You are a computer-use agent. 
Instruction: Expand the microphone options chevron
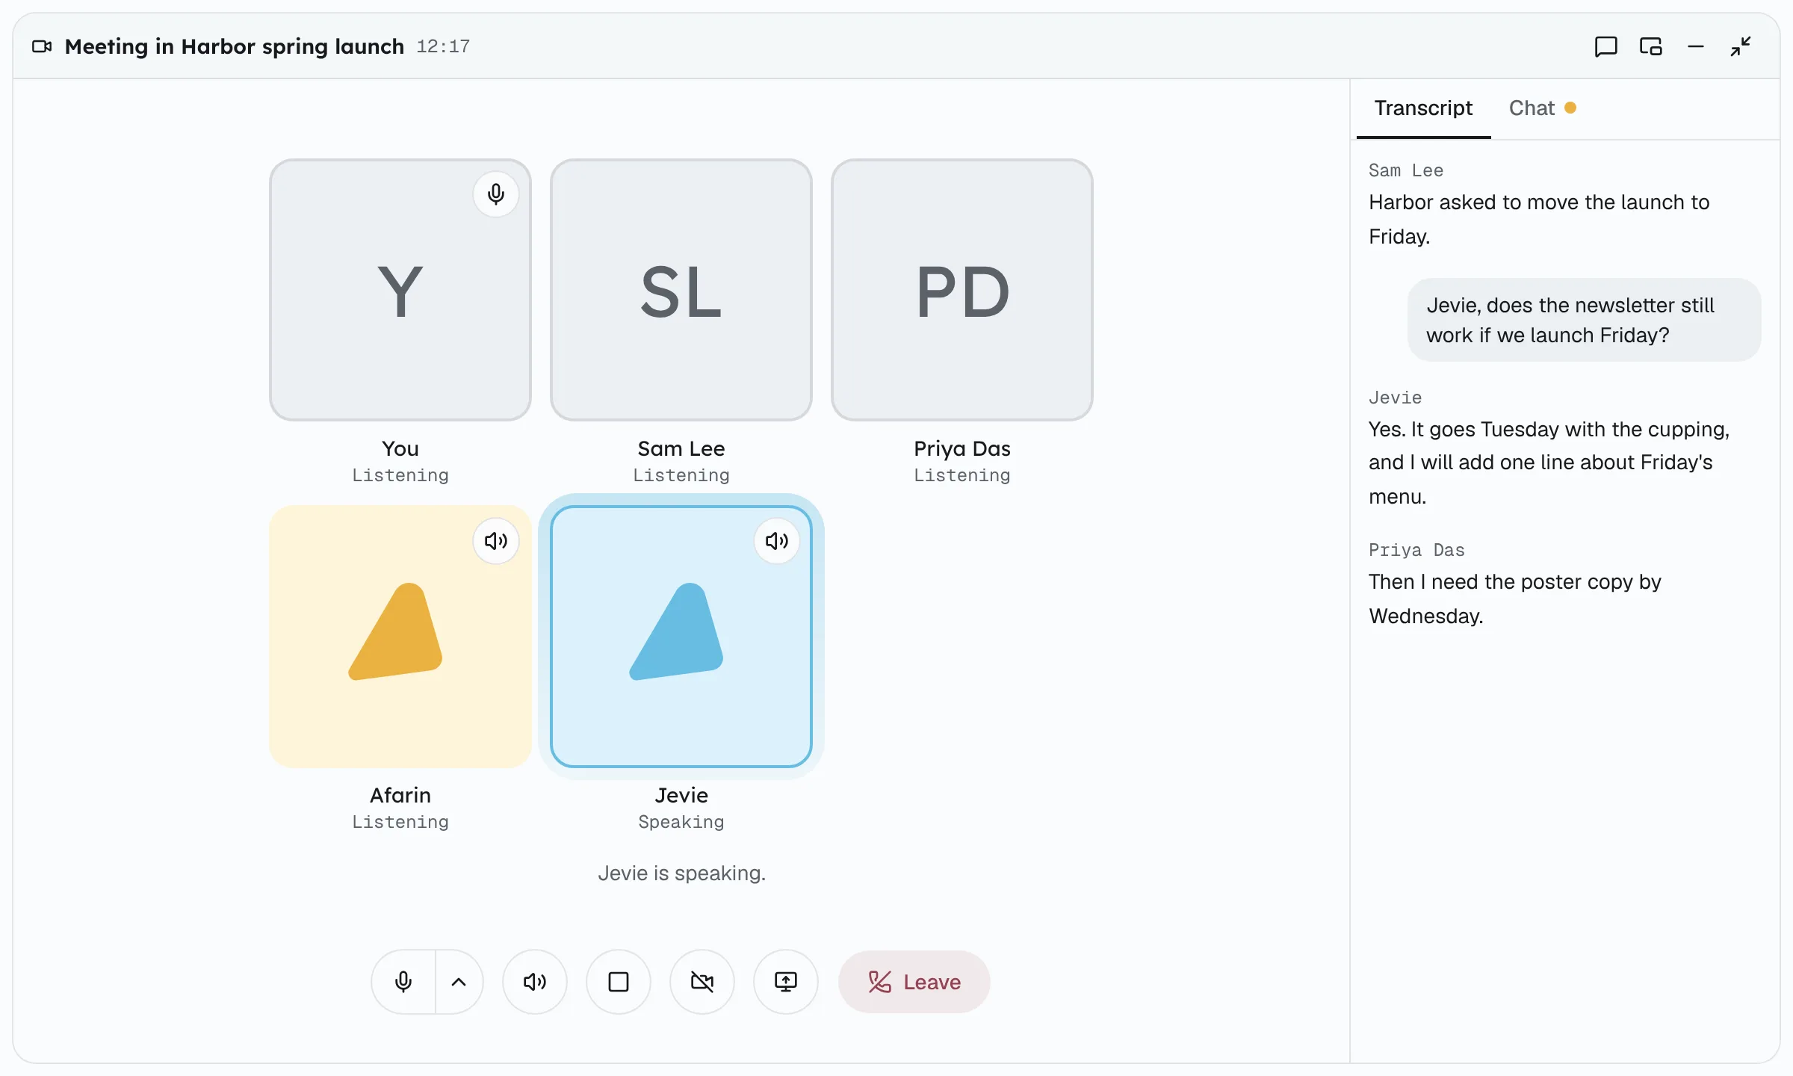(x=459, y=981)
